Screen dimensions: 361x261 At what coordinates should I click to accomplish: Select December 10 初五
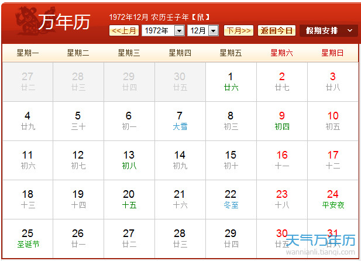(x=333, y=121)
